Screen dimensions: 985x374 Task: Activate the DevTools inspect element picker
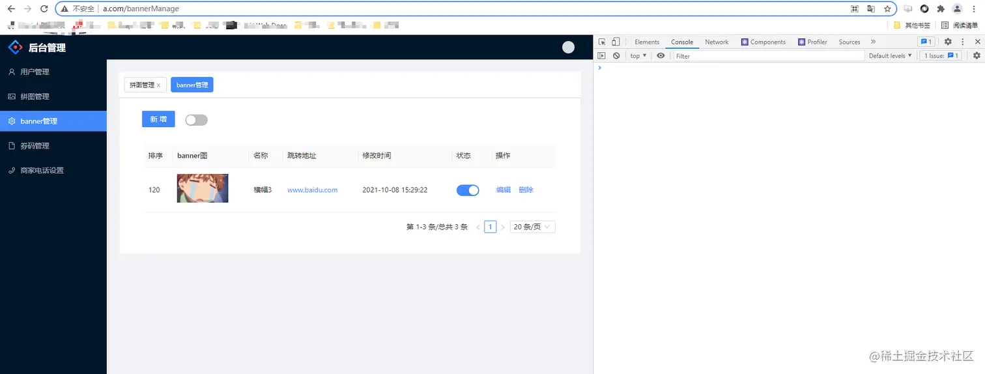point(602,42)
